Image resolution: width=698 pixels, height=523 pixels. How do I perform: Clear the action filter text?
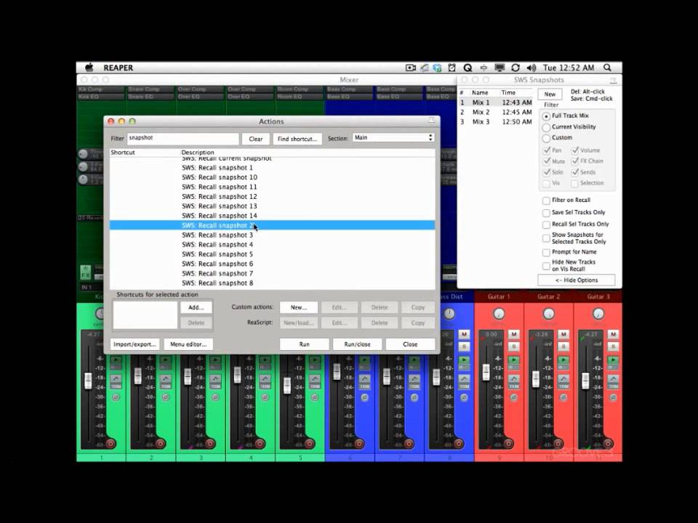pos(255,139)
